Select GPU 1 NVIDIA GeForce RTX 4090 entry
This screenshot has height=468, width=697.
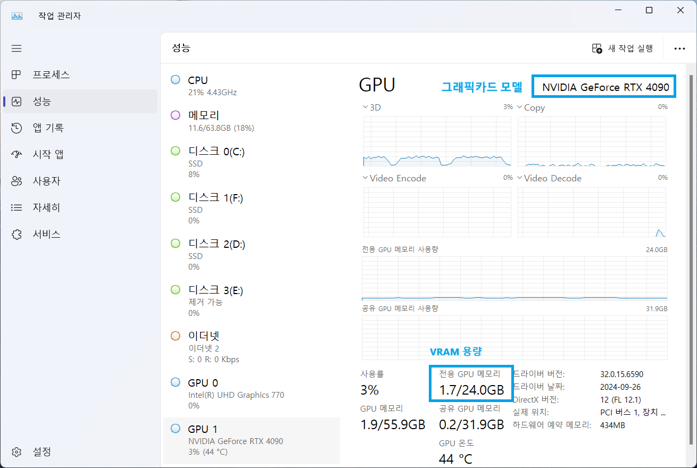(252, 440)
